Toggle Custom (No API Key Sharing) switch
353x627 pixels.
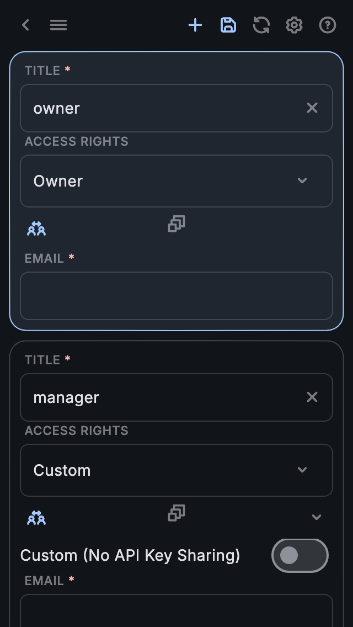click(x=300, y=555)
